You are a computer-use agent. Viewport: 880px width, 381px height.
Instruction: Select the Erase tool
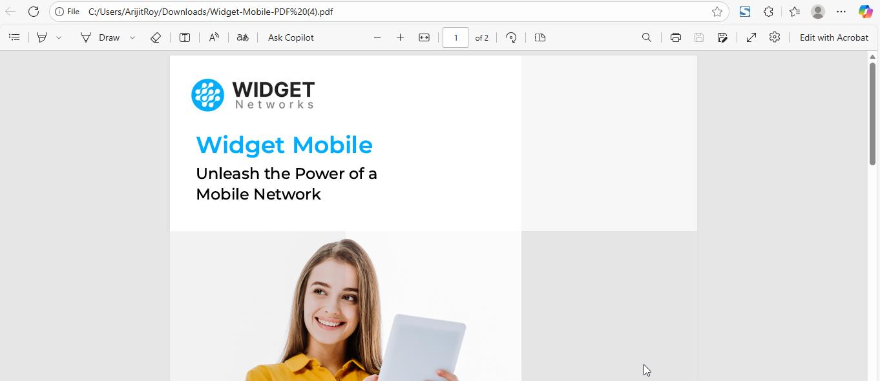coord(156,37)
